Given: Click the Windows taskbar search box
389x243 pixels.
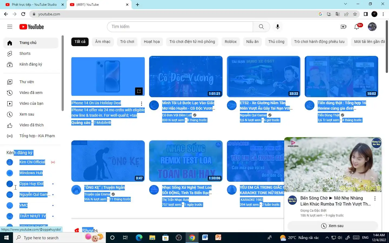Looking at the screenshot, I should 59,238.
